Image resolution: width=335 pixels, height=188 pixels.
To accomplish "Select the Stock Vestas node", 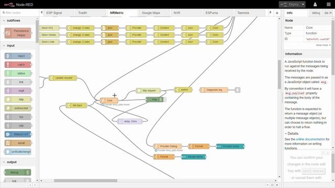I will coord(49,35).
